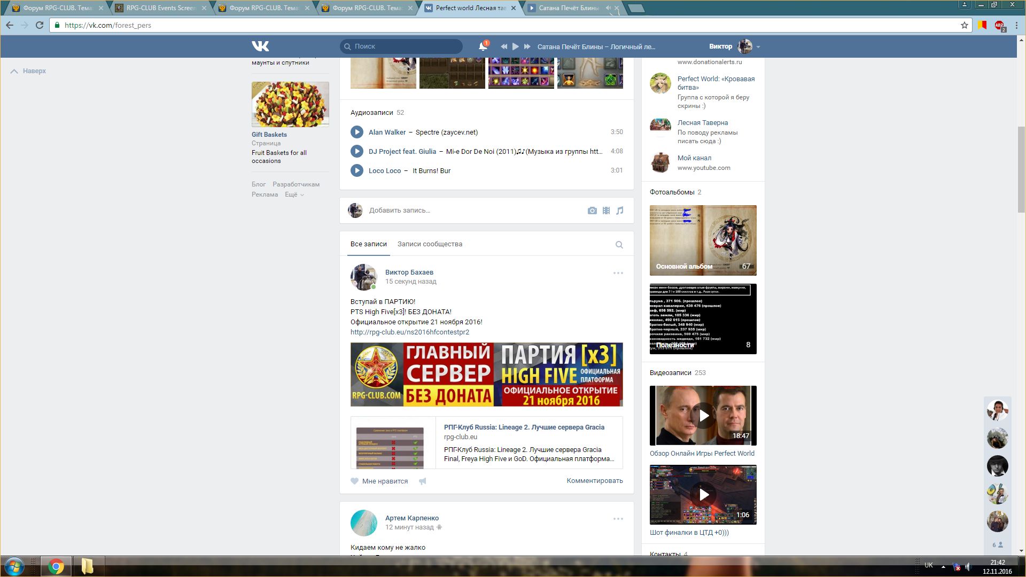
Task: Attach audio to the new post
Action: click(620, 210)
